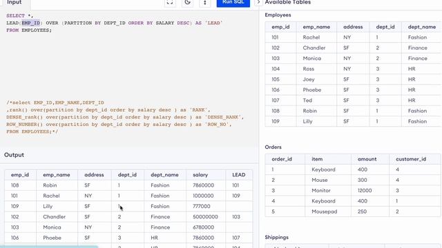Click the order_id header in Orders table
The width and height of the screenshot is (442, 248).
pos(282,159)
